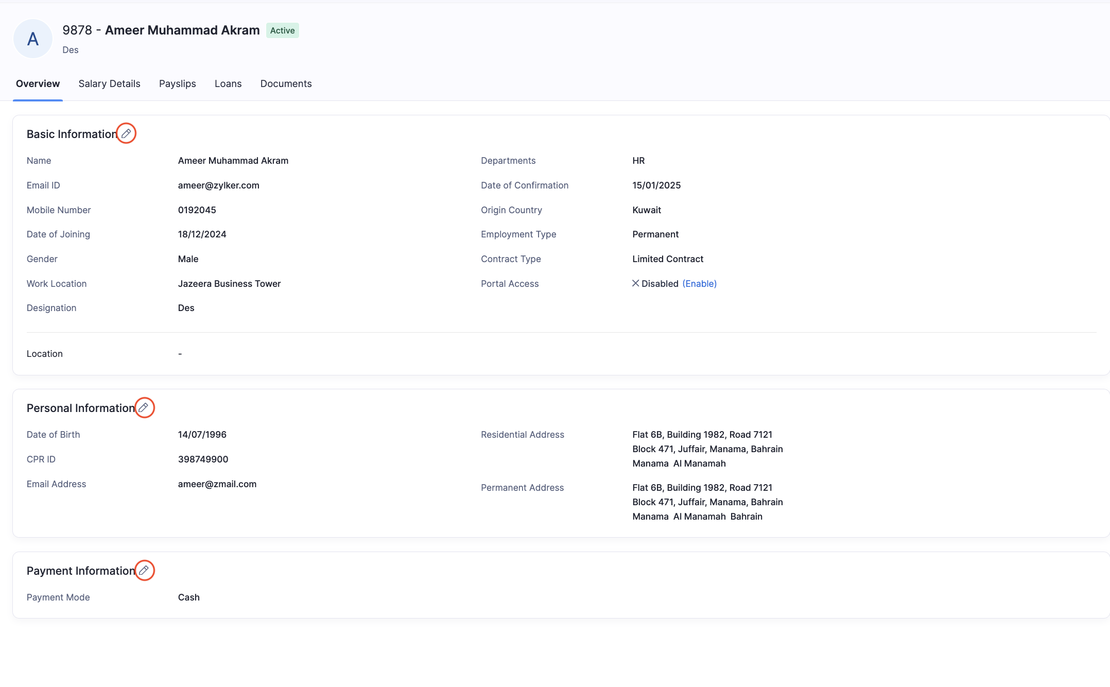The height and width of the screenshot is (687, 1110).
Task: Enable portal access via Enable link
Action: [x=699, y=284]
